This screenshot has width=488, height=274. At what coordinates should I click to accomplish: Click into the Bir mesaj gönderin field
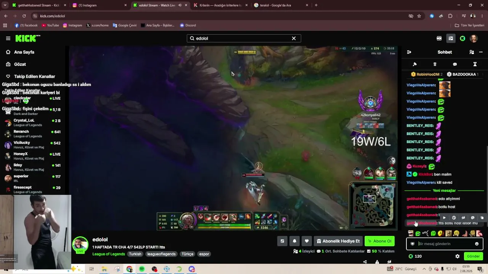445,244
